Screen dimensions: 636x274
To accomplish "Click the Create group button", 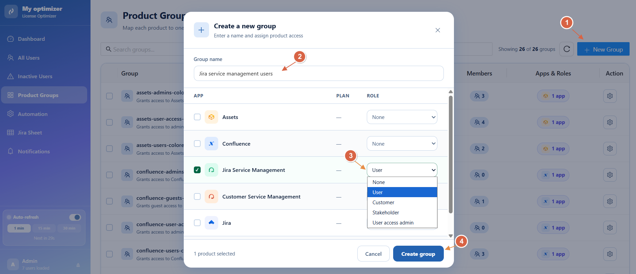I will pyautogui.click(x=418, y=254).
